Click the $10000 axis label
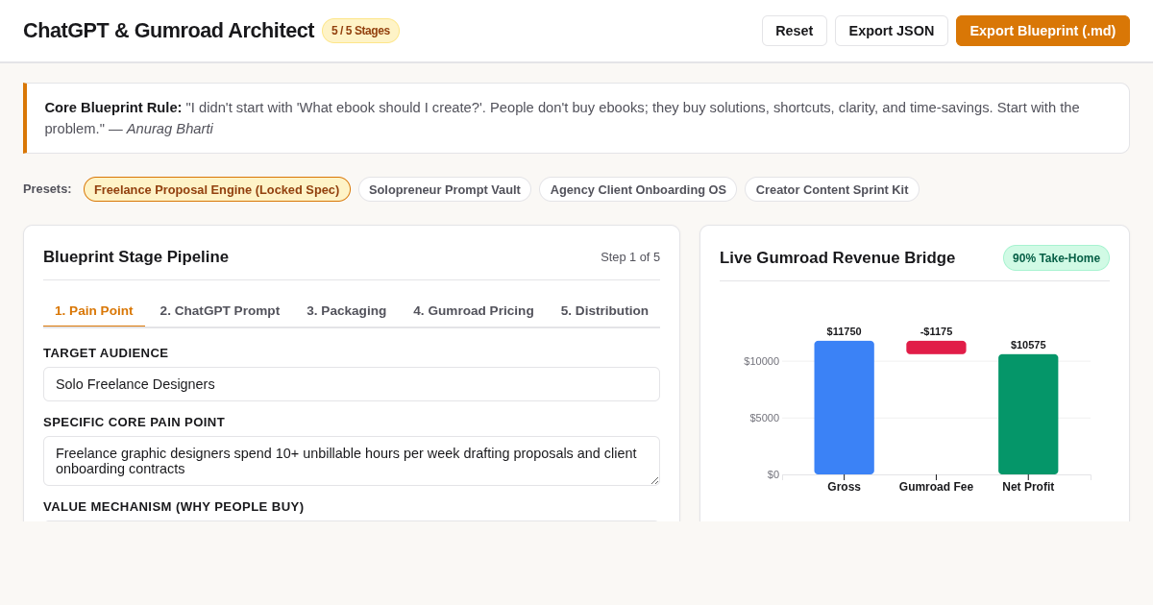The height and width of the screenshot is (605, 1153). pyautogui.click(x=761, y=361)
